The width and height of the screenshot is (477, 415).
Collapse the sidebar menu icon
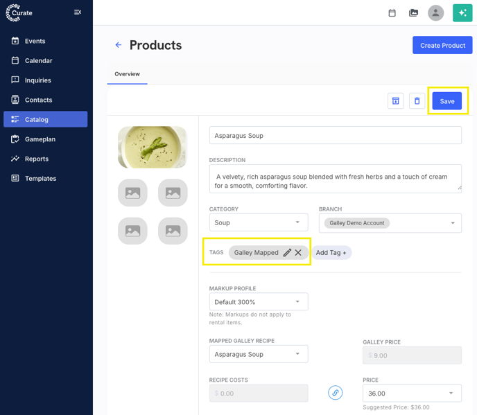pyautogui.click(x=78, y=12)
